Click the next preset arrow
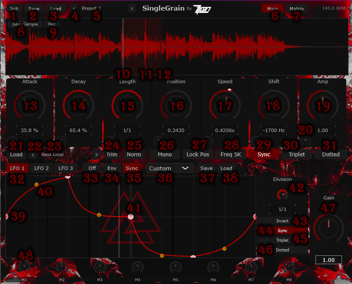The height and width of the screenshot is (284, 352). (131, 8)
